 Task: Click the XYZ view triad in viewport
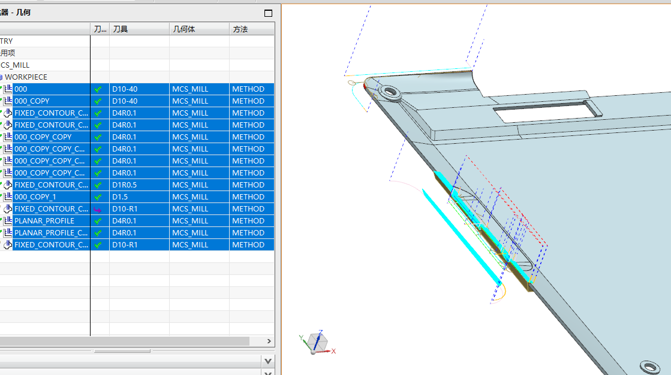click(317, 342)
